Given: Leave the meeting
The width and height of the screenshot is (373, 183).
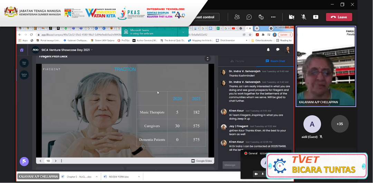Looking at the screenshot, I should pyautogui.click(x=339, y=17).
